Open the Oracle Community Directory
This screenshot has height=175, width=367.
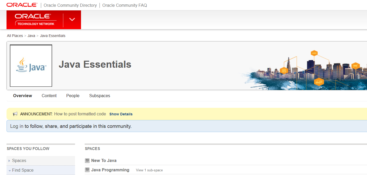pyautogui.click(x=70, y=5)
